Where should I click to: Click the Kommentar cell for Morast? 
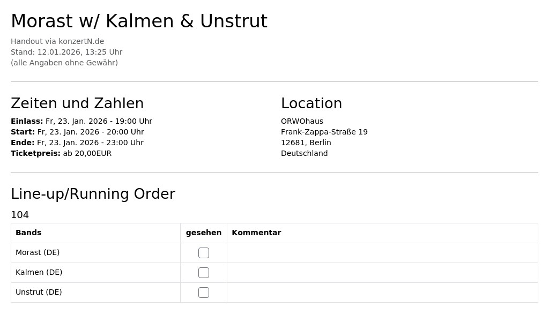382,253
